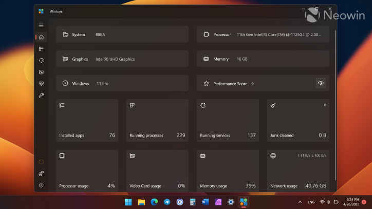
Task: Open the Windows Start menu
Action: [128, 202]
